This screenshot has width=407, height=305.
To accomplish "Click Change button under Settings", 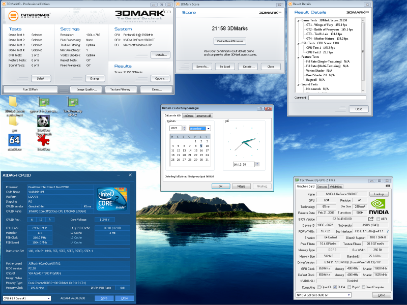I will [x=95, y=79].
